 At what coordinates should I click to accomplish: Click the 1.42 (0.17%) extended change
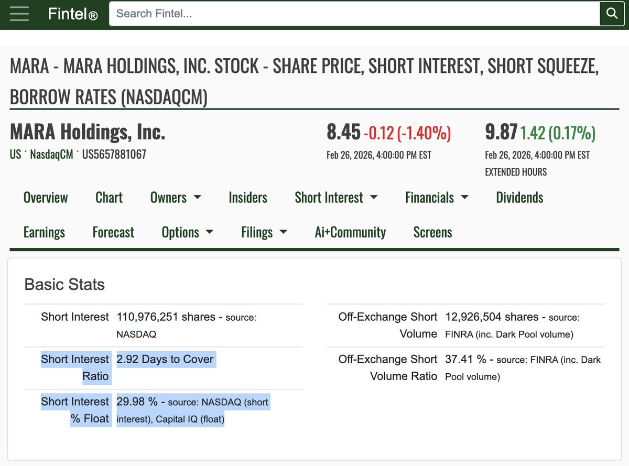pos(558,133)
